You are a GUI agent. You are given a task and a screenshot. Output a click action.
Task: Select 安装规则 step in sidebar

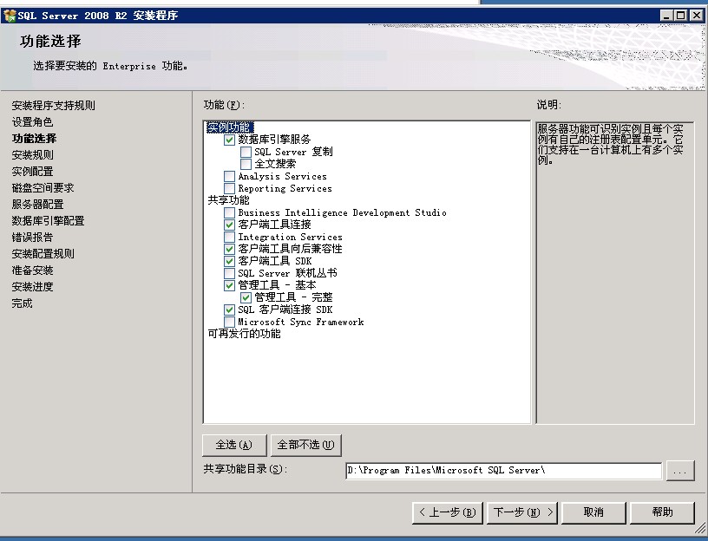[x=32, y=155]
